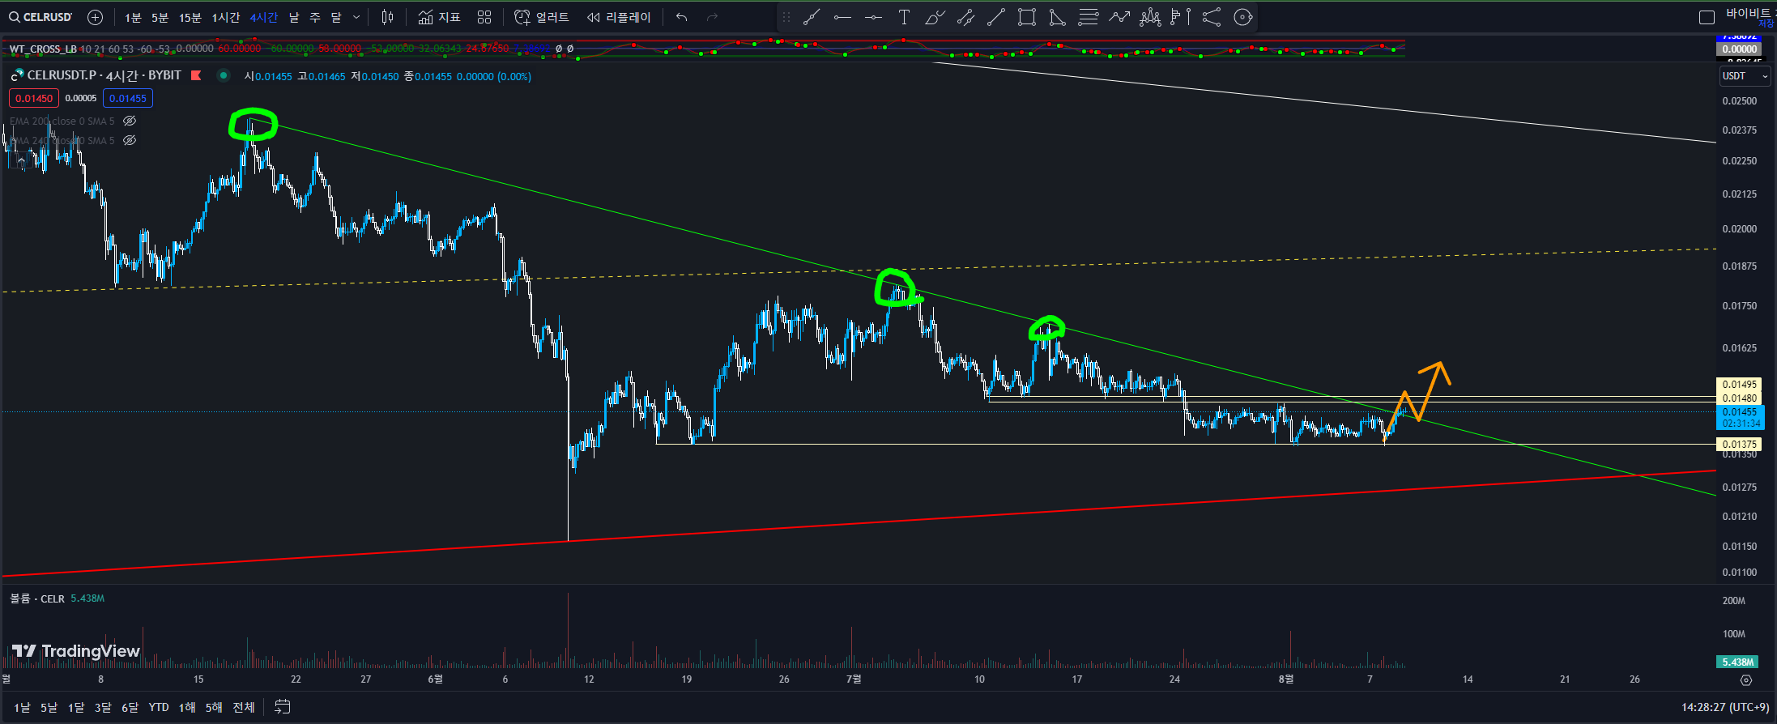Switch to the 주 weekly timeframe
1777x724 pixels.
[315, 17]
